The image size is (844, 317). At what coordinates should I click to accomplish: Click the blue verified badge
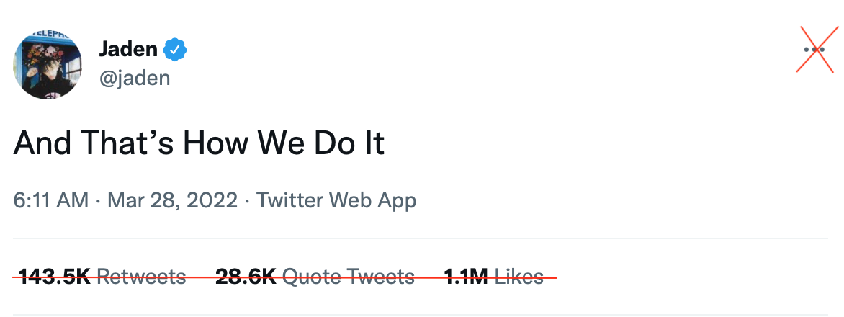point(175,50)
